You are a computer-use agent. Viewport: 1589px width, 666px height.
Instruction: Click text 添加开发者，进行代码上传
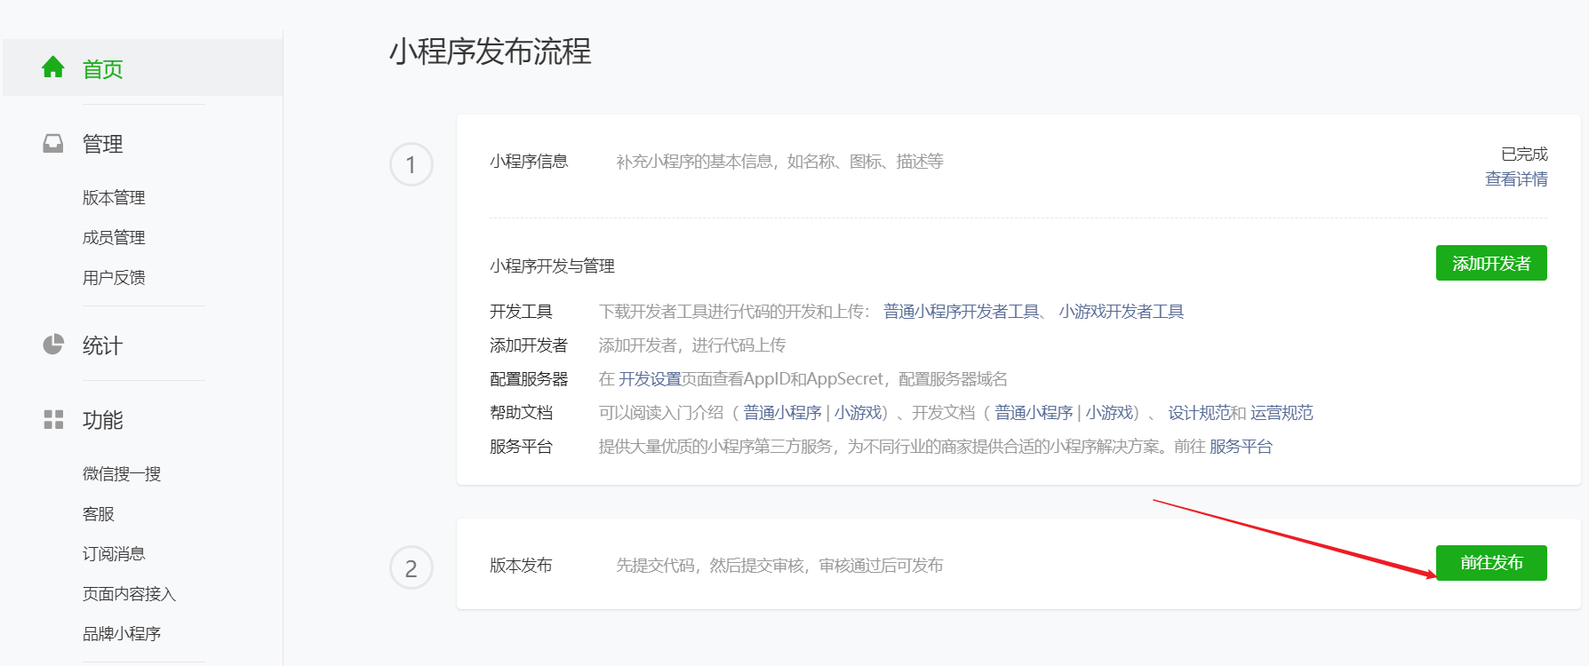coord(692,345)
